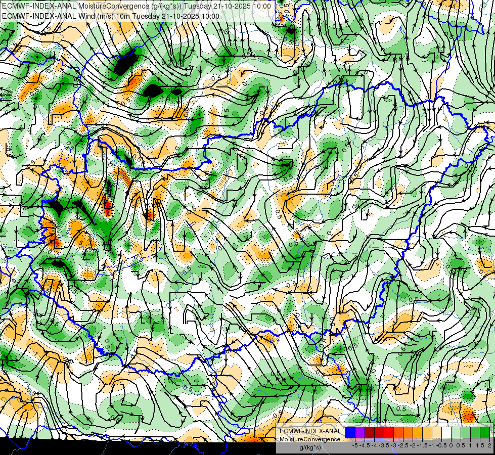495x455 pixels.
Task: Click the legend scale value '-3.5'
Action: pos(384,445)
